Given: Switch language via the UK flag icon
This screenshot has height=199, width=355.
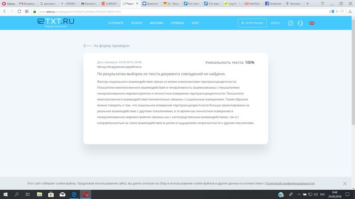Looking at the screenshot, I should [x=312, y=23].
